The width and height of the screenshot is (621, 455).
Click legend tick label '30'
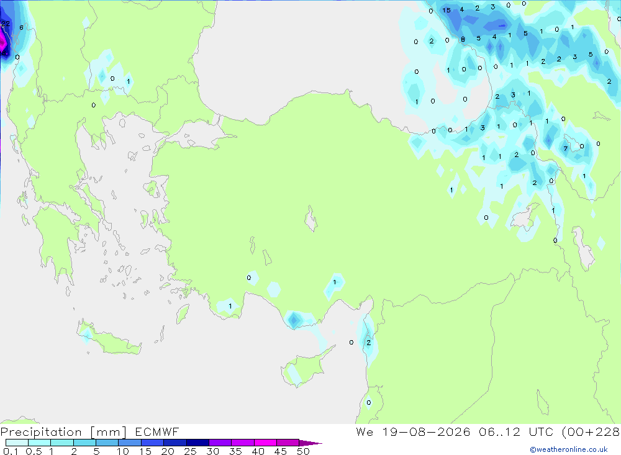coord(213,451)
